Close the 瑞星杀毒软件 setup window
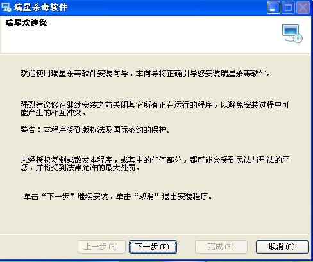This screenshot has width=313, height=262. [x=303, y=8]
